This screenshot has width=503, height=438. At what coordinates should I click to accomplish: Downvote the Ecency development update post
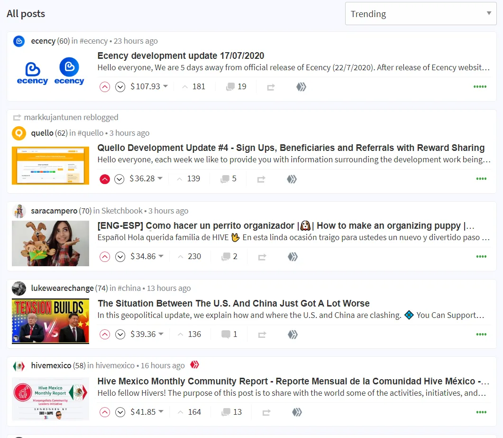(x=120, y=87)
